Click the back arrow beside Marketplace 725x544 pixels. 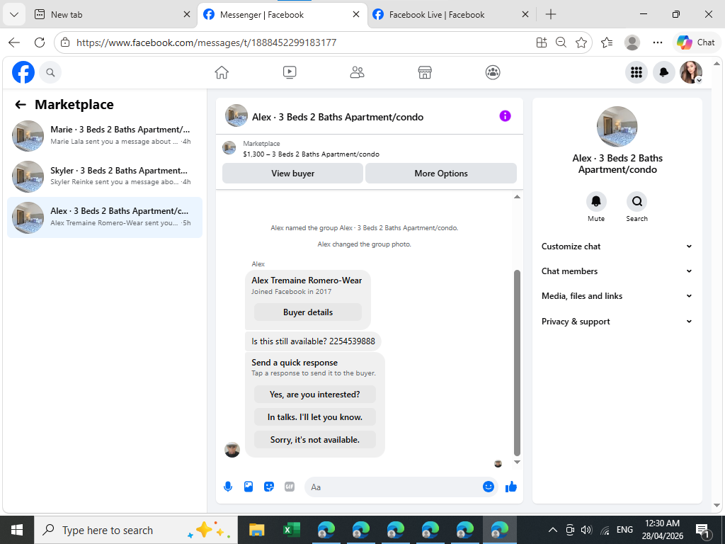pos(21,105)
